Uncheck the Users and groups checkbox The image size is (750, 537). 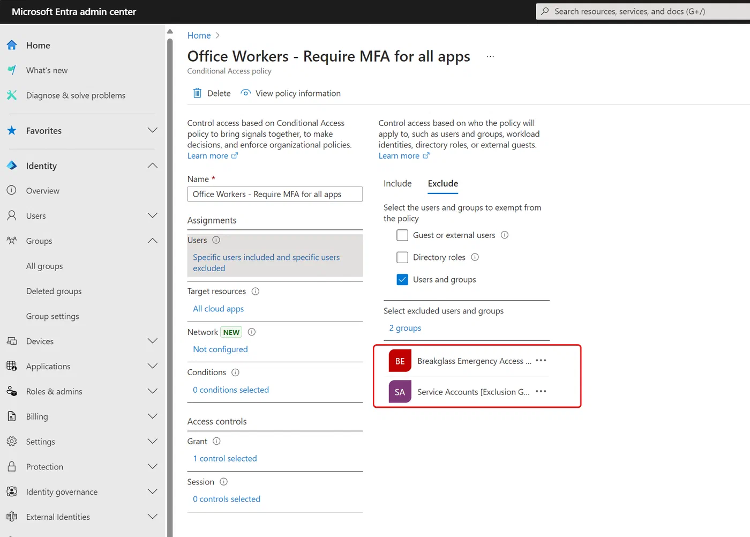pyautogui.click(x=402, y=279)
